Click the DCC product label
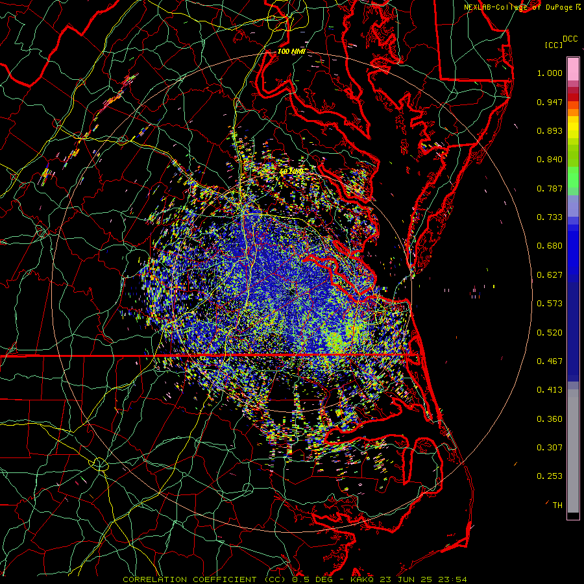Screen dimensions: 584x584 pyautogui.click(x=570, y=39)
